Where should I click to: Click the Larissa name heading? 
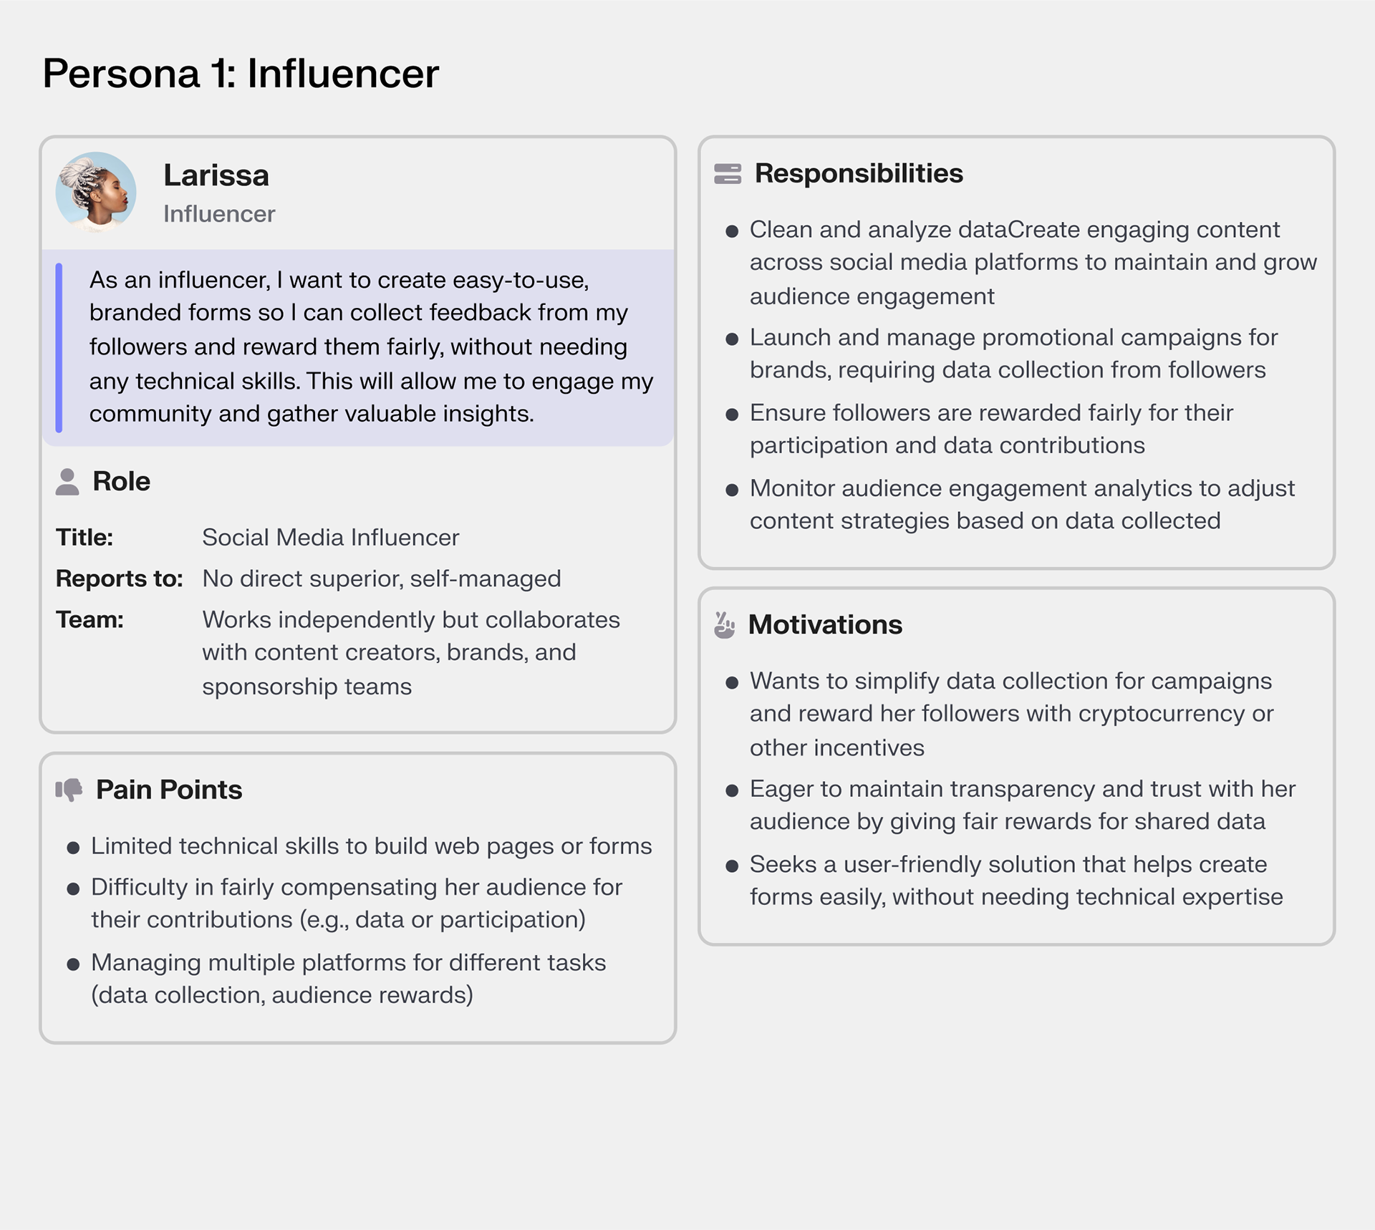[x=216, y=175]
